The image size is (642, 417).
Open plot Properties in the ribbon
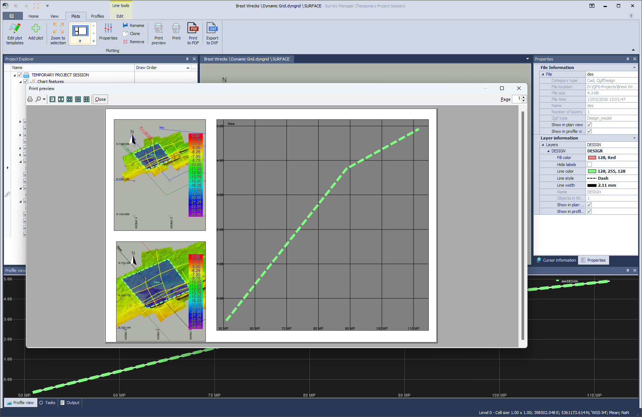pos(108,32)
